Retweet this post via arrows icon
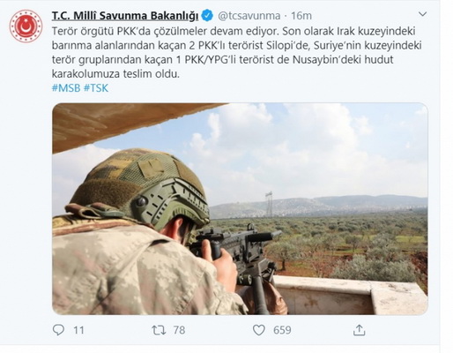Screen dimensions: 453x353 point(159,330)
